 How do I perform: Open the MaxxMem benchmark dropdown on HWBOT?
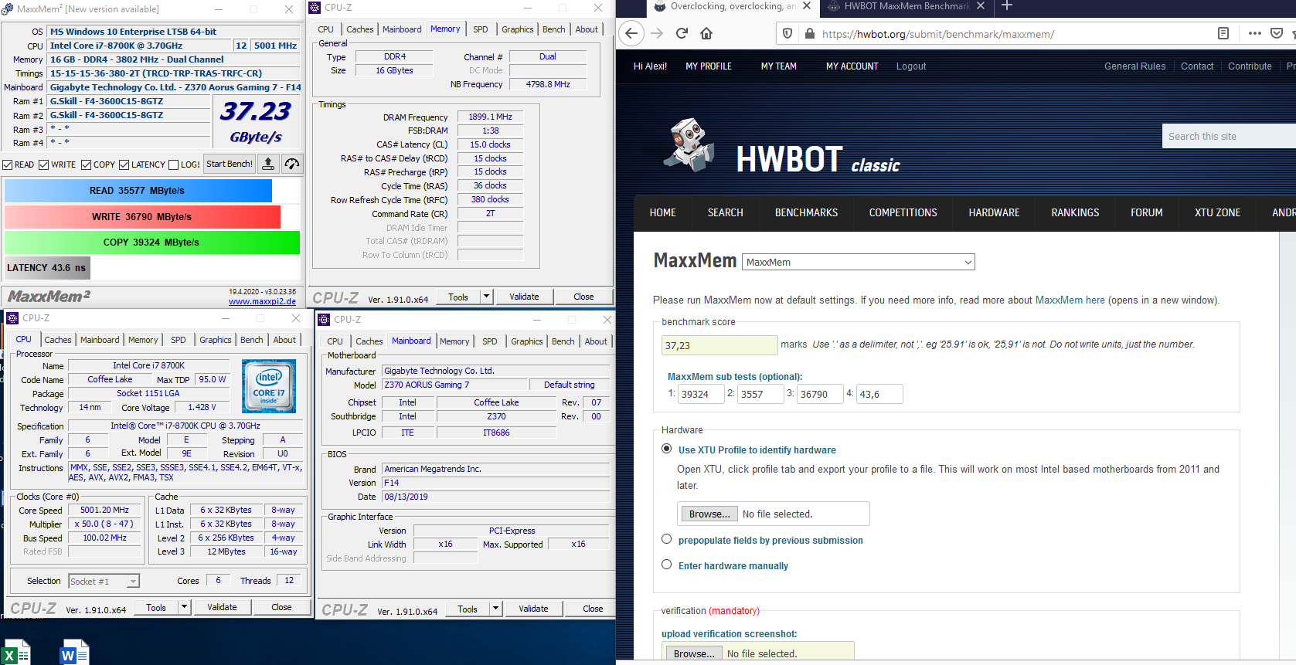858,262
